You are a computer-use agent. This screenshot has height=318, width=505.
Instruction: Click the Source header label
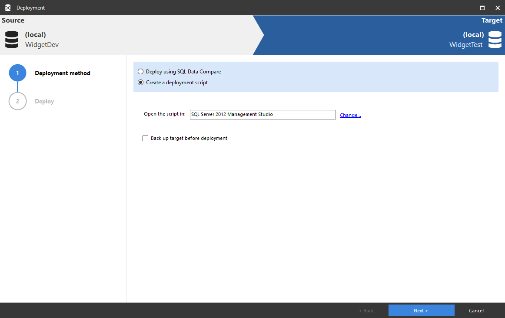pos(13,20)
